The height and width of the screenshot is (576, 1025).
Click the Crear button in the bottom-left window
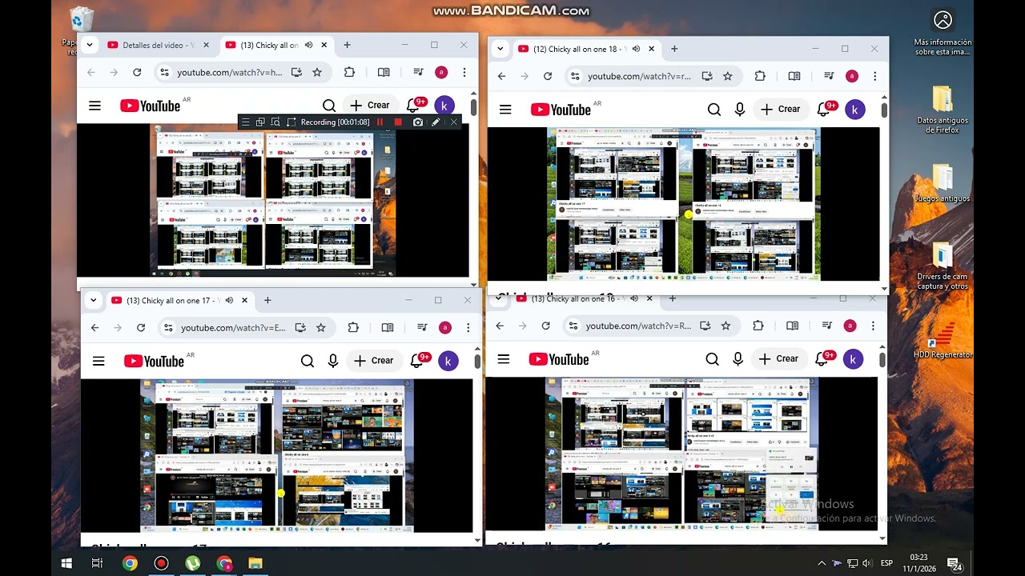coord(374,361)
